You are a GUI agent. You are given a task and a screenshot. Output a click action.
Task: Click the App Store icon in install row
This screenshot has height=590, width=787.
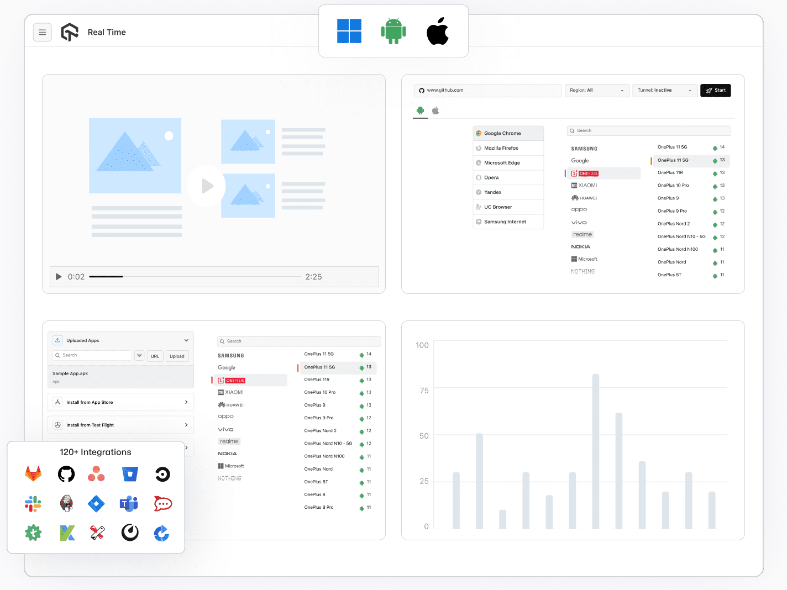(x=57, y=402)
